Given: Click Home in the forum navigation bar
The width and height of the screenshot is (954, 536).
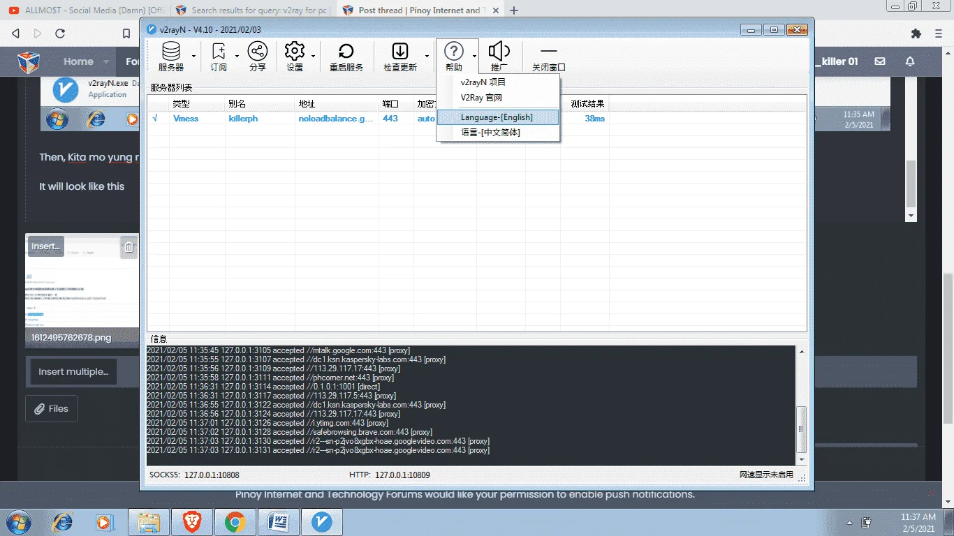Looking at the screenshot, I should (x=78, y=61).
